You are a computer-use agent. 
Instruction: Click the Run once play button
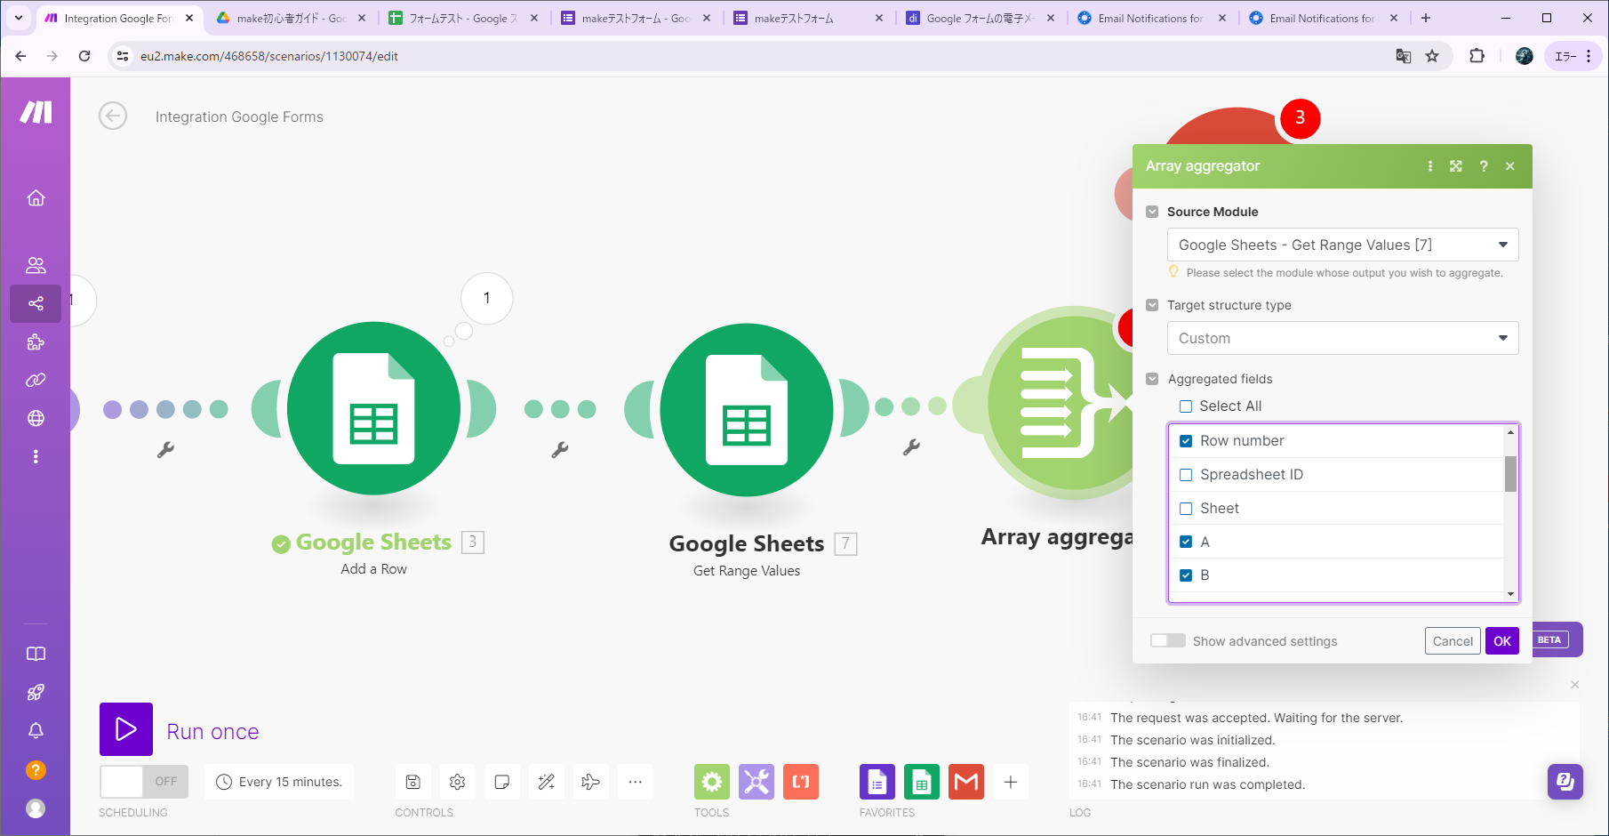point(126,729)
